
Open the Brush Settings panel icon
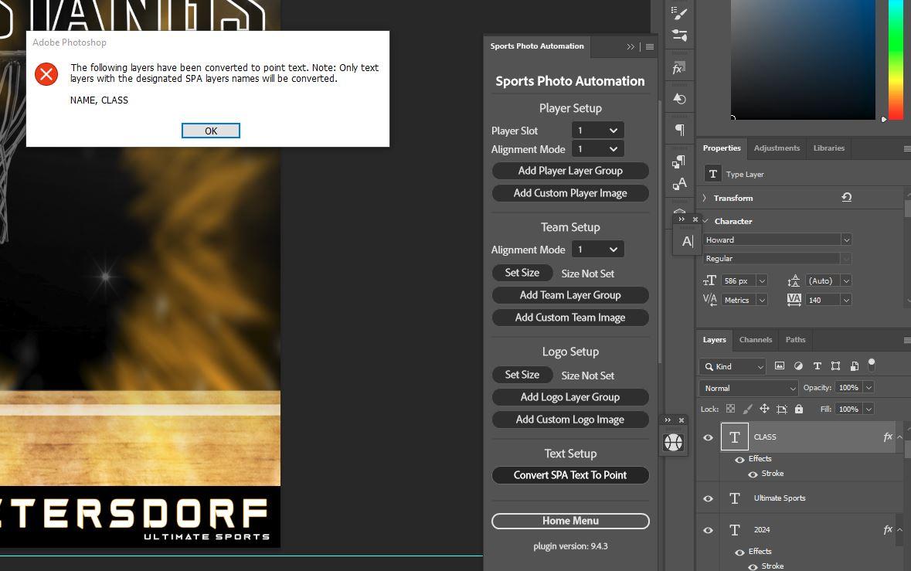pos(678,36)
